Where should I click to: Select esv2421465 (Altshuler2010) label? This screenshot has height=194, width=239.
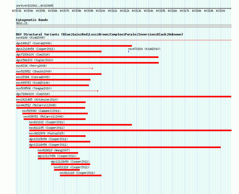37,100
